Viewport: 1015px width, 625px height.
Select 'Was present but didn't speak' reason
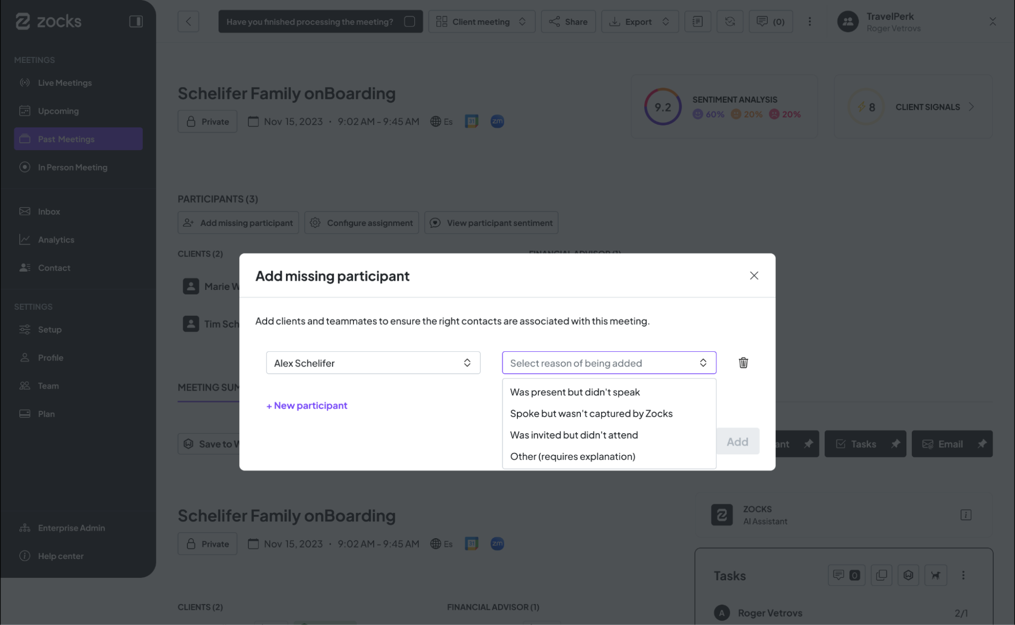(x=575, y=392)
